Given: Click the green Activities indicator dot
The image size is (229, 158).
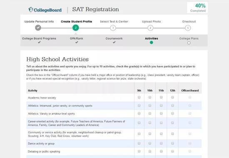Looking at the screenshot, I should (x=152, y=43).
